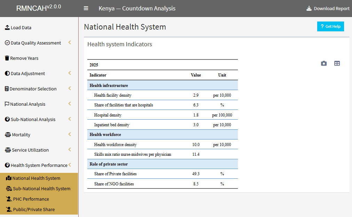Viewport: 352px width, 217px height.
Task: Open the Service Utilization menu label
Action: click(x=30, y=150)
